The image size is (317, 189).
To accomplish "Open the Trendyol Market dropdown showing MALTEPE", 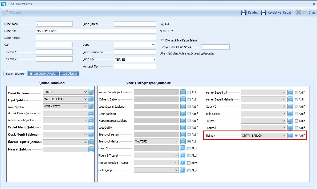I will pos(156,141).
